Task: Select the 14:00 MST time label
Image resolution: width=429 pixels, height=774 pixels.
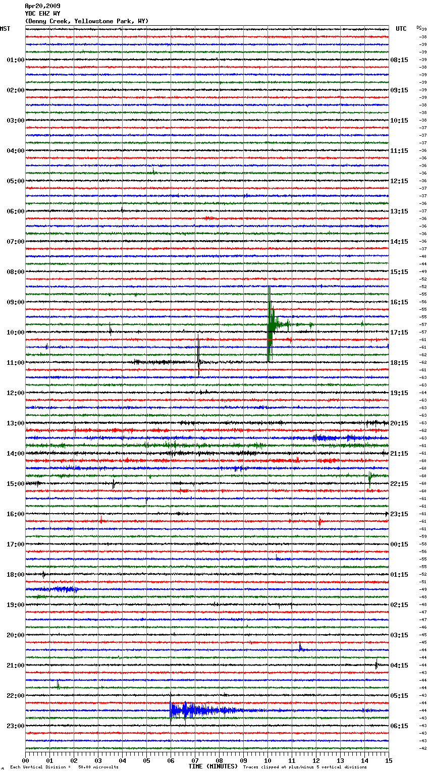Action: (x=16, y=454)
